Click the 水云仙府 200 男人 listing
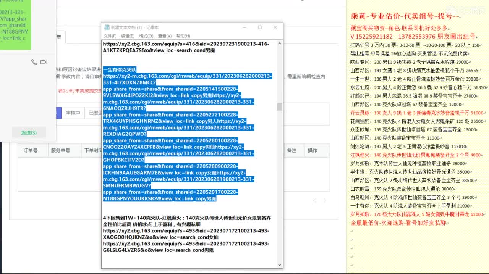The image size is (489, 274). pyautogui.click(x=418, y=87)
